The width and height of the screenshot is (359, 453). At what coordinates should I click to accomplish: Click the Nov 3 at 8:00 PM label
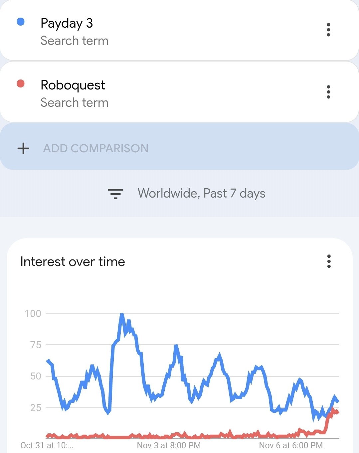(169, 445)
